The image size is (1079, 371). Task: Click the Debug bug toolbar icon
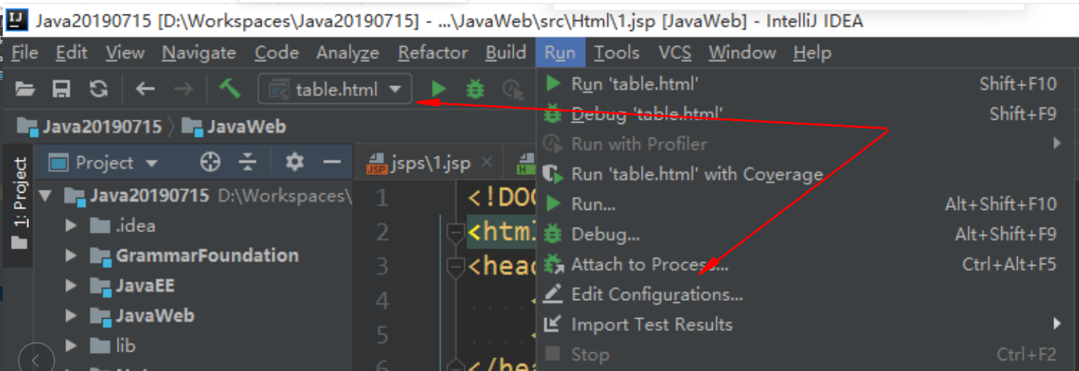click(x=475, y=89)
